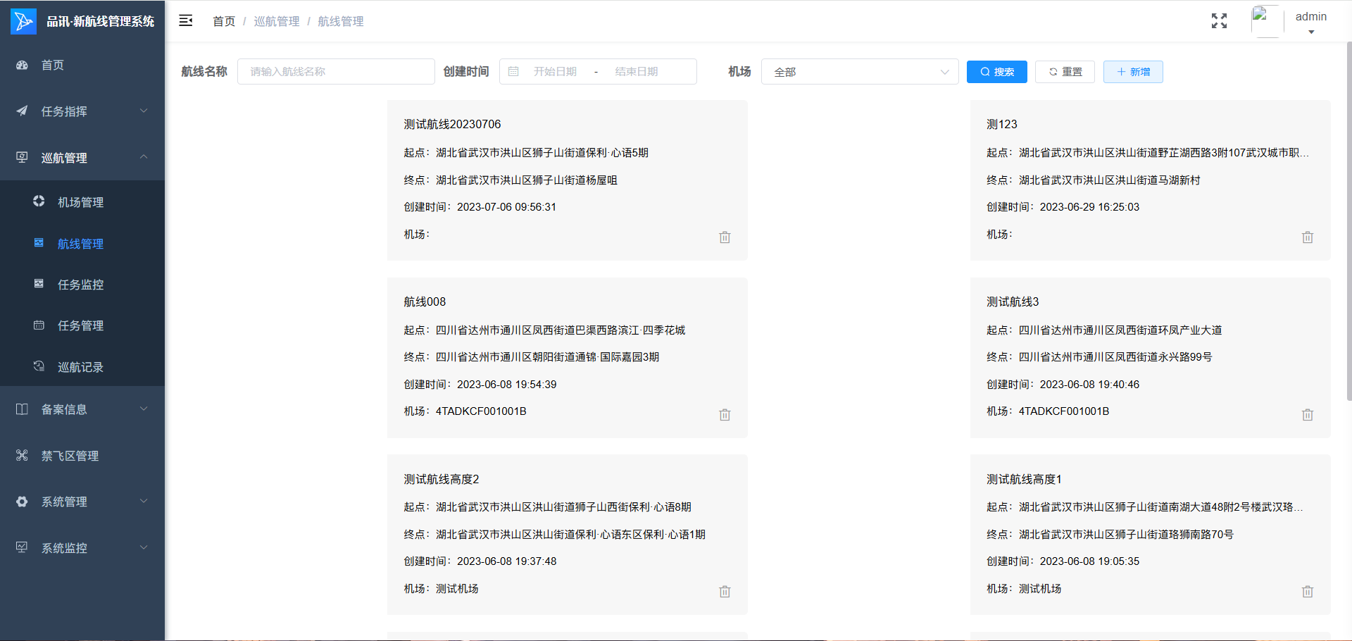Click the 首页 dashboard icon in sidebar
Image resolution: width=1352 pixels, height=641 pixels.
(22, 65)
